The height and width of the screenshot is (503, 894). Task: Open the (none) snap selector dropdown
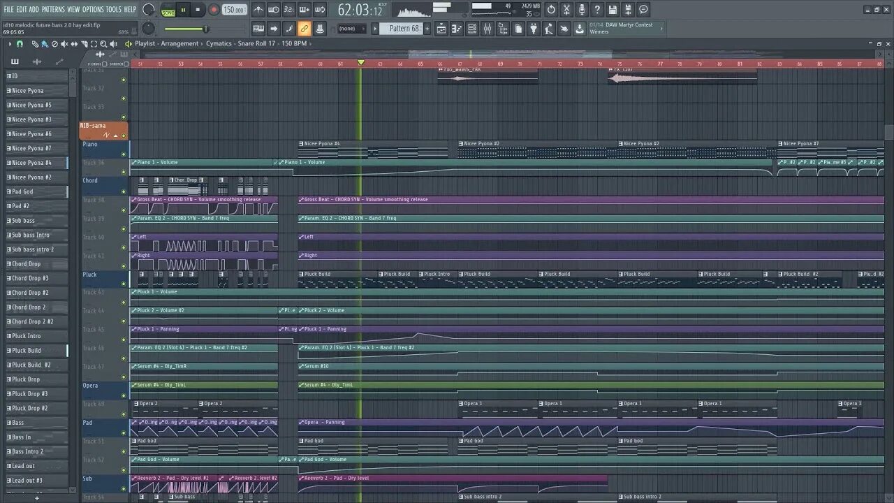click(x=352, y=29)
